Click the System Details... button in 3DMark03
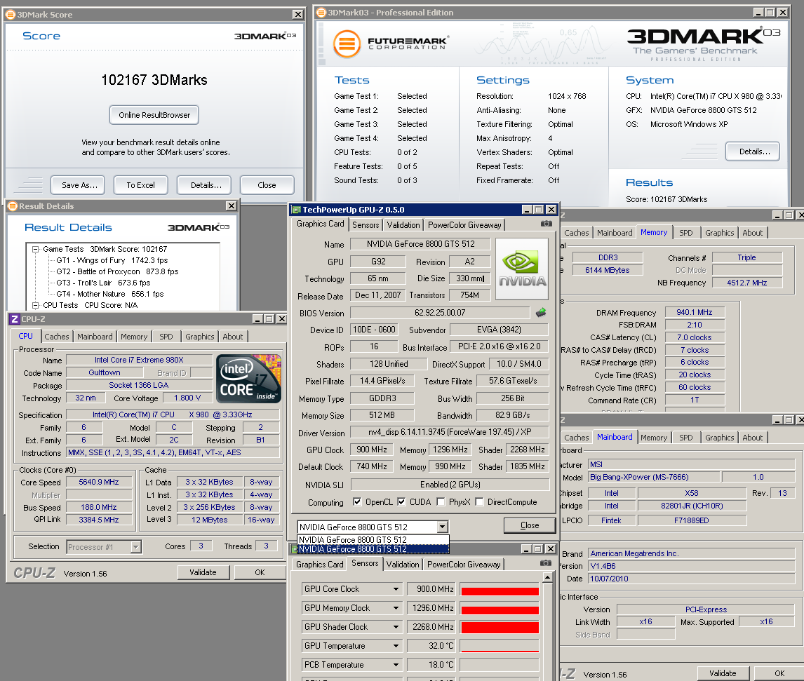 coord(753,151)
